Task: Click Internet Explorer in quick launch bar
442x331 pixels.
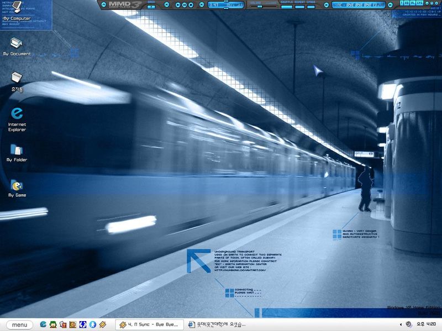Action: pos(43,325)
